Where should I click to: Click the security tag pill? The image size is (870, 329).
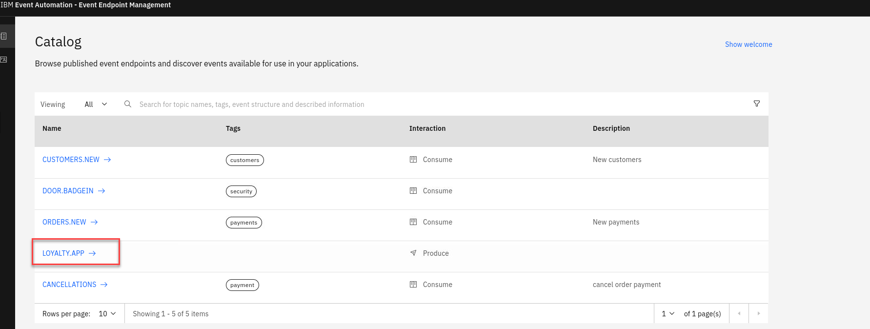pos(241,191)
